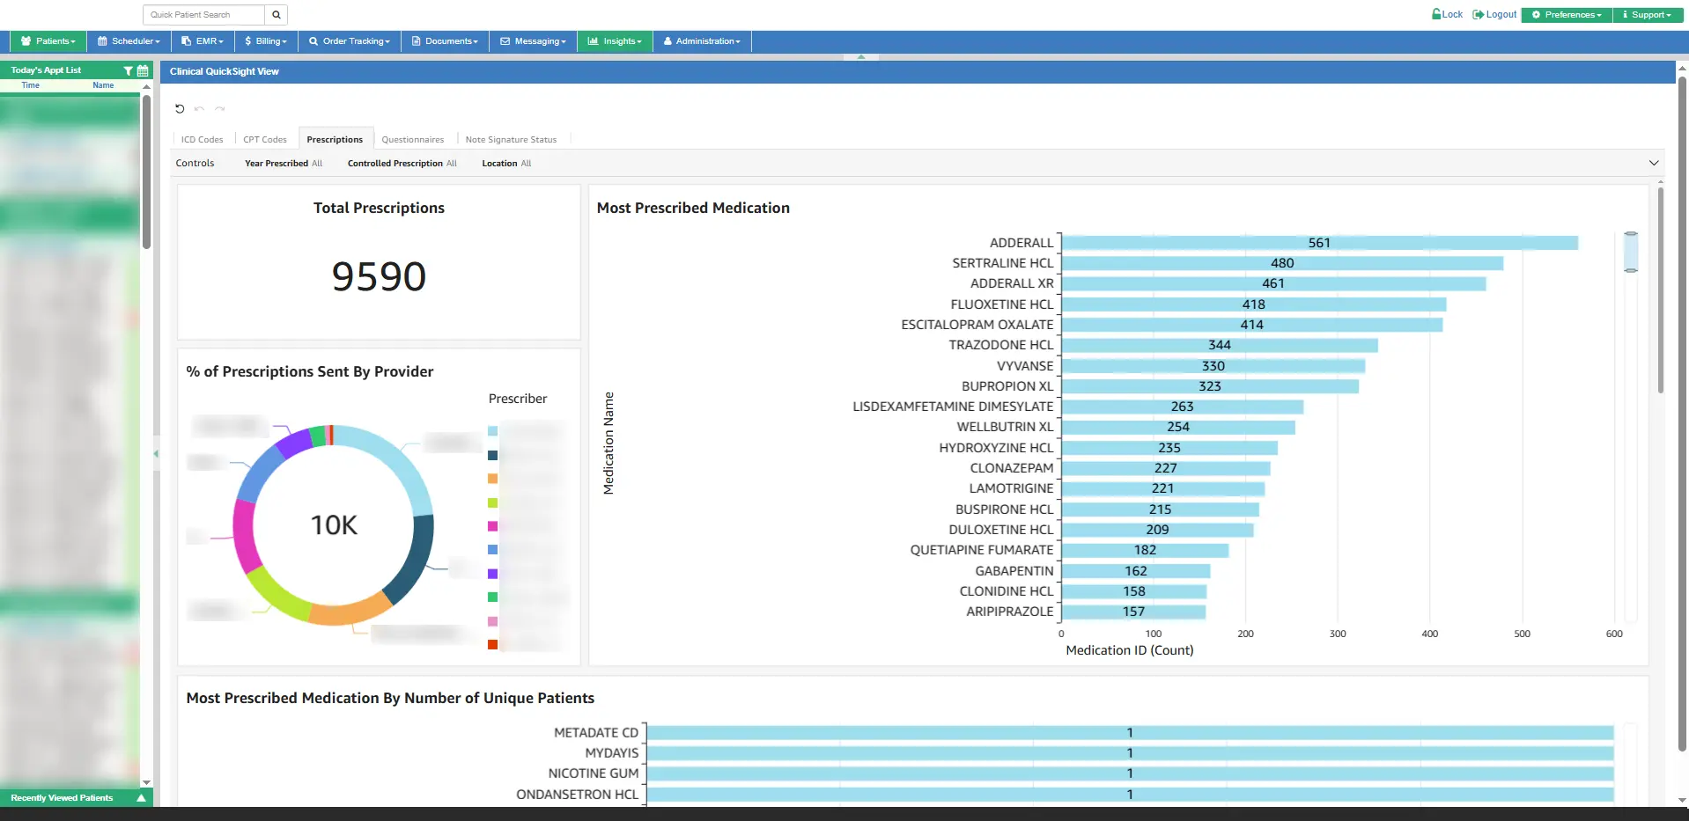Click into the Quick Patient Search field
The image size is (1689, 821).
203,15
